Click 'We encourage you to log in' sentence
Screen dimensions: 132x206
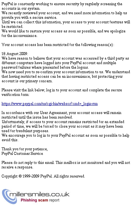65,138
